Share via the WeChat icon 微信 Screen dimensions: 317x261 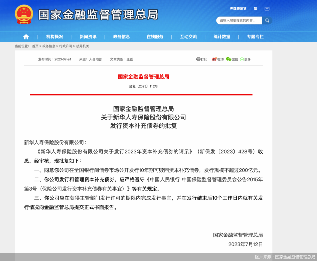[x=232, y=59]
